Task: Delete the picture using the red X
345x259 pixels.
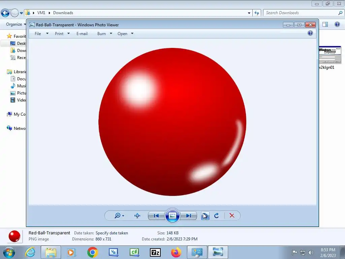Action: (232, 215)
